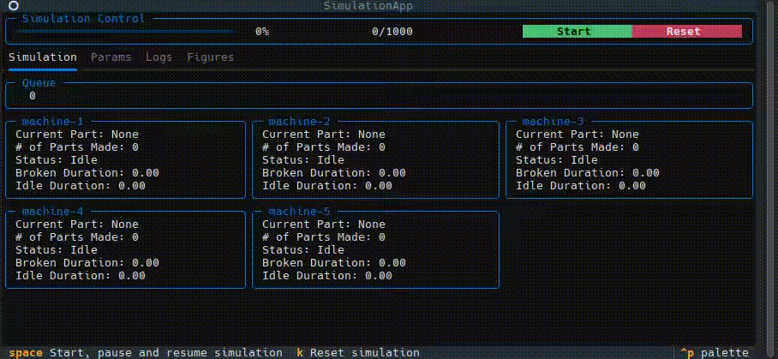
Task: Click machine-2 Broken Duration line
Action: pos(334,173)
